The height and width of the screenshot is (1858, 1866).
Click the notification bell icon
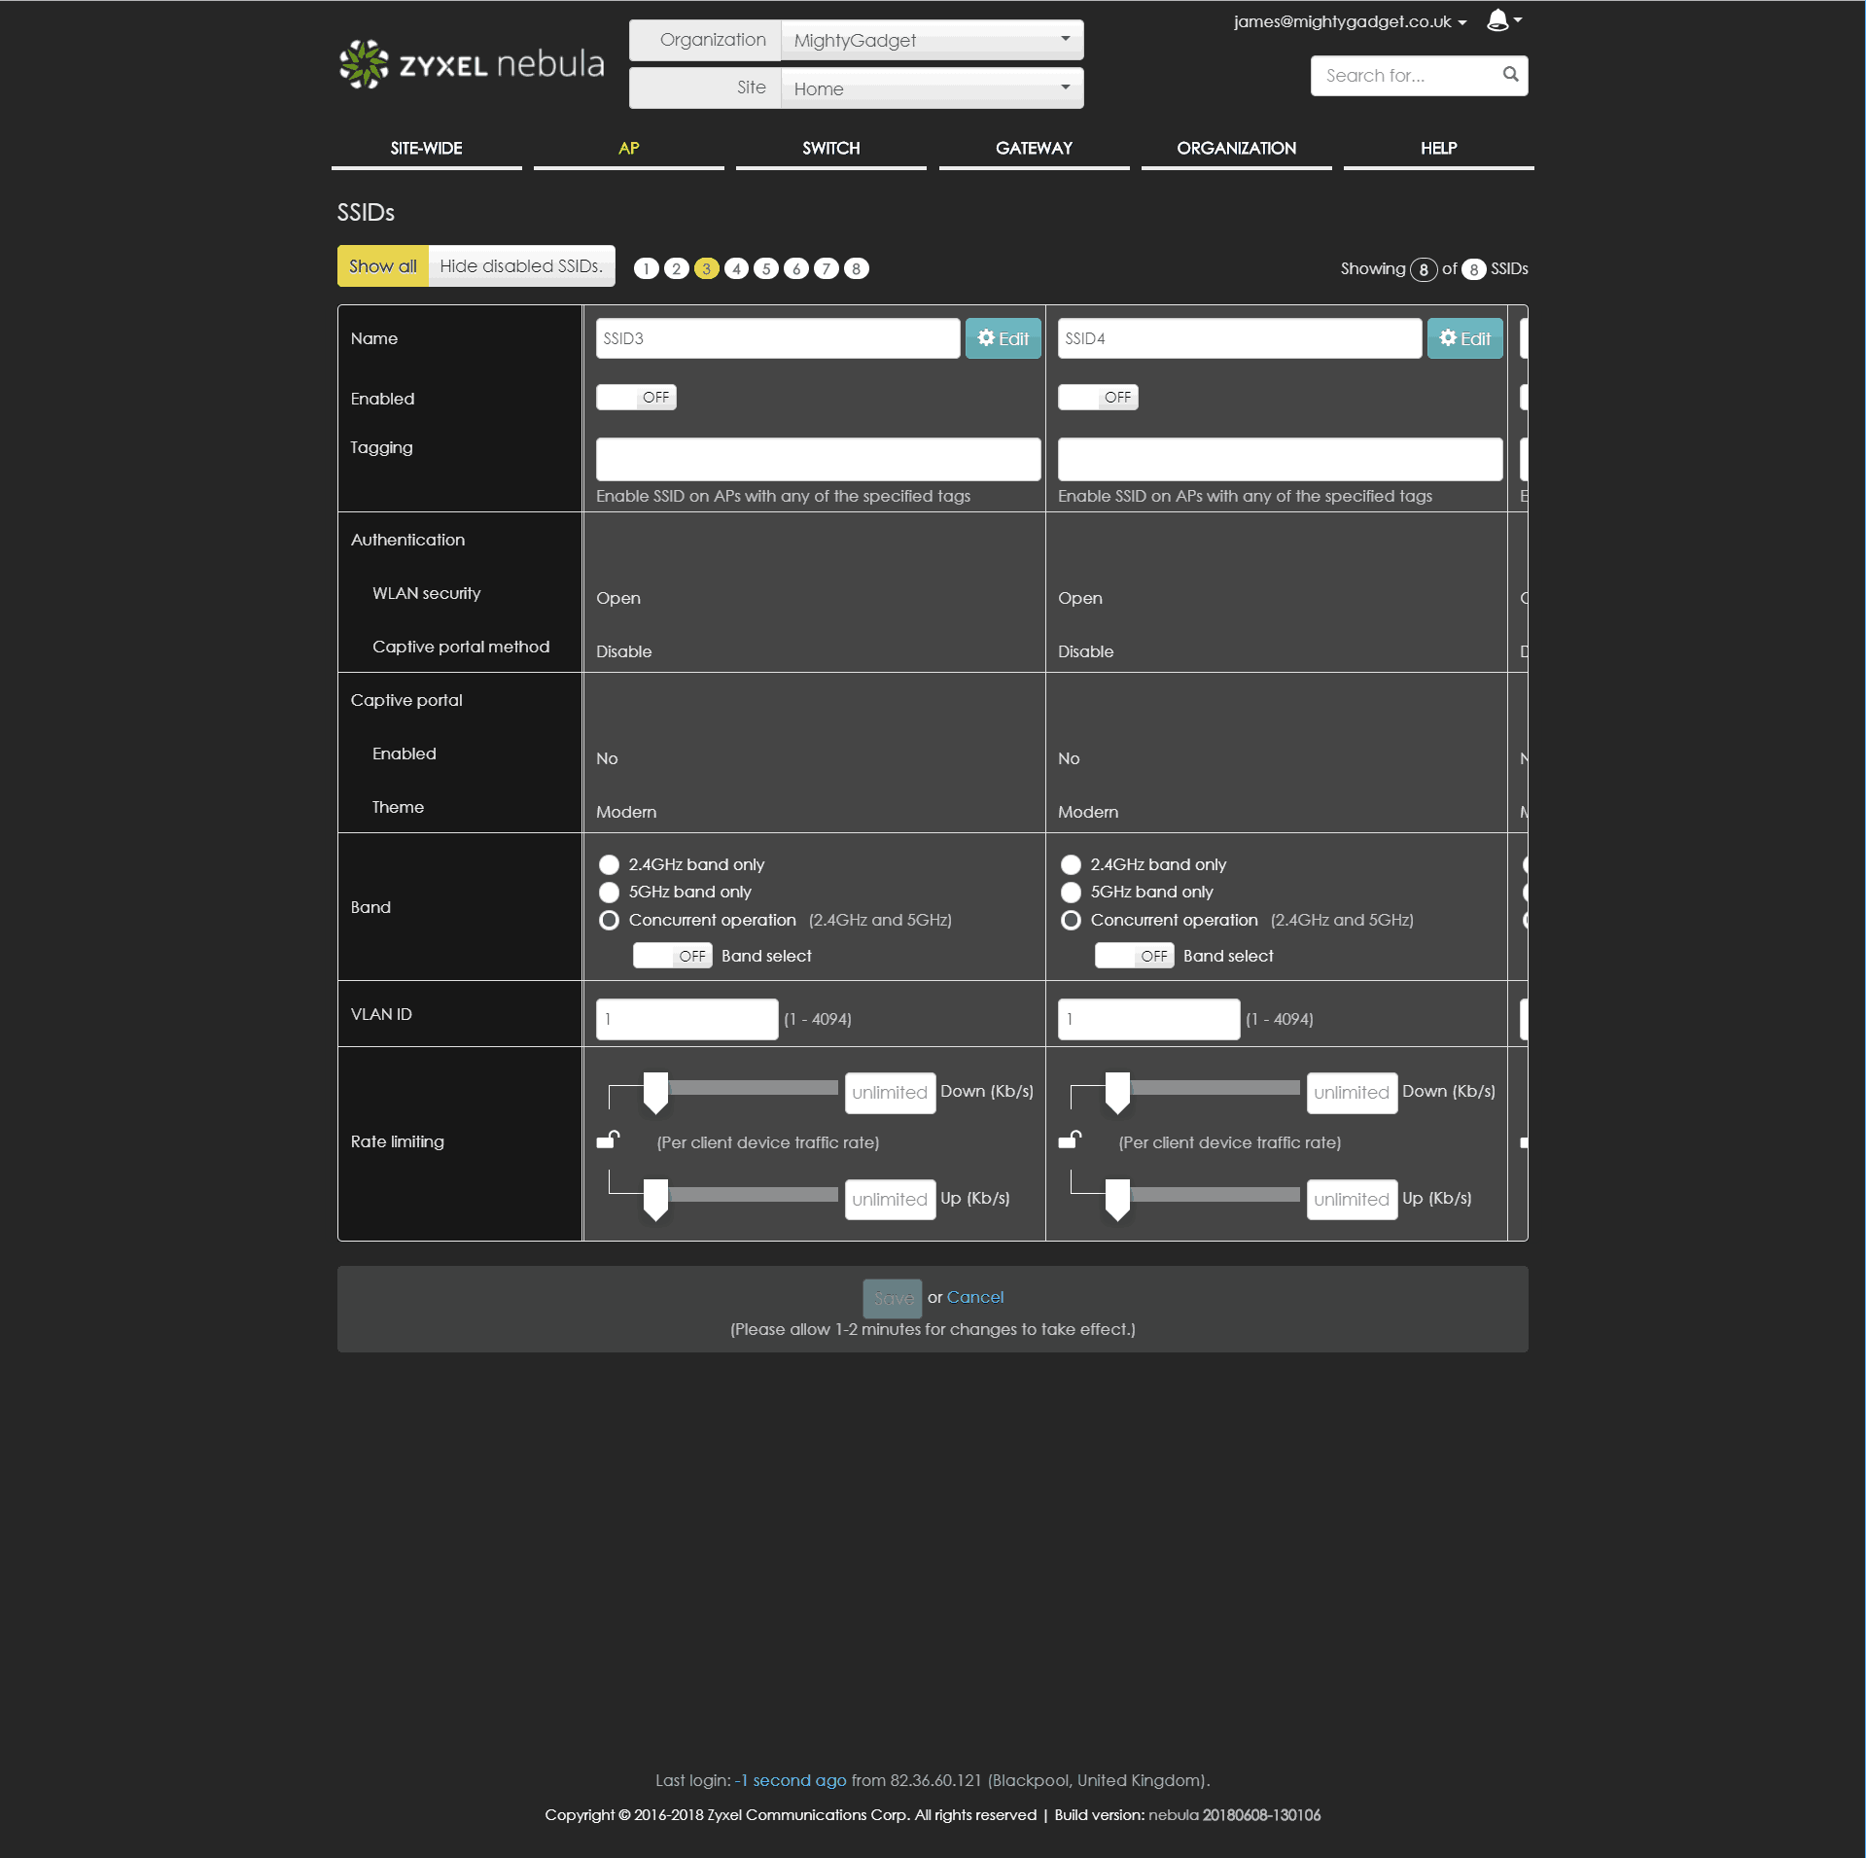pos(1497,20)
